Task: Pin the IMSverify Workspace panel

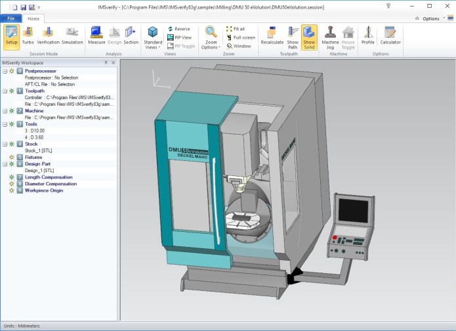Action: (106, 62)
